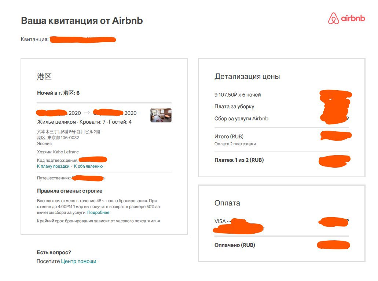The image size is (378, 281).
Task: Open the 'К плану поездки' link
Action: click(x=53, y=166)
